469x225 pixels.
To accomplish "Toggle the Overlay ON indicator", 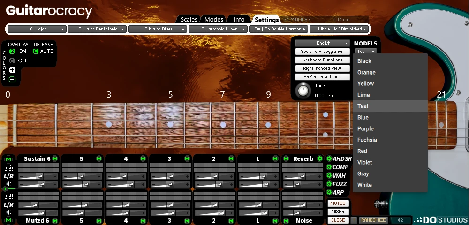I will point(12,52).
